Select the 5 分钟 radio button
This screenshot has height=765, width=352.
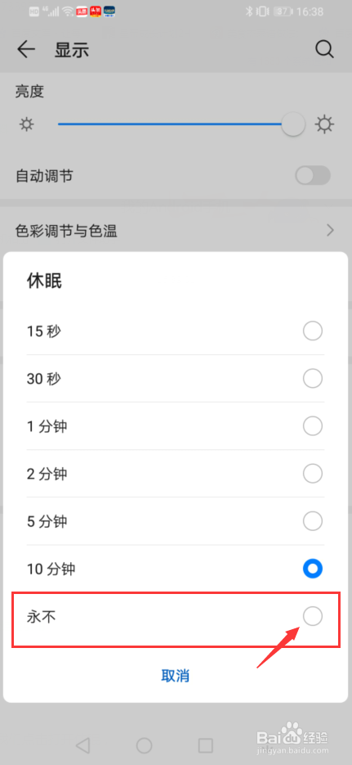[313, 521]
